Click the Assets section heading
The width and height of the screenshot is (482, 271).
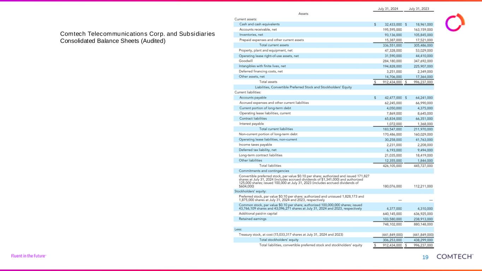tap(303, 14)
